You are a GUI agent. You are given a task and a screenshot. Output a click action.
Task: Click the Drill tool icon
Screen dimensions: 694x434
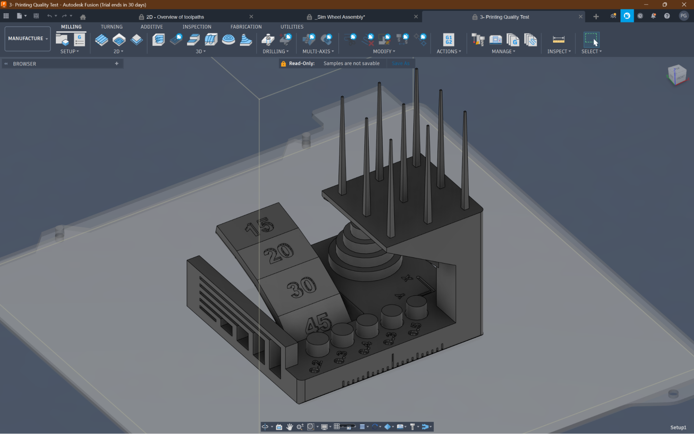coord(268,40)
